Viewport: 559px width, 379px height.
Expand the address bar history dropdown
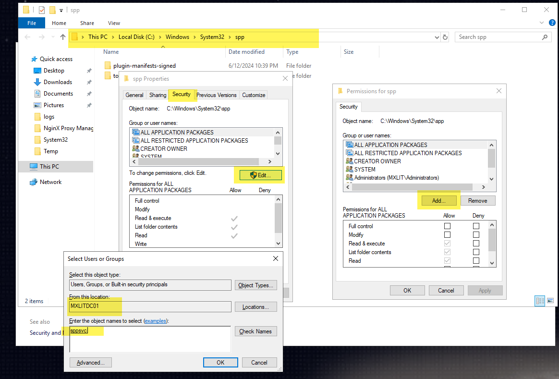pyautogui.click(x=437, y=37)
